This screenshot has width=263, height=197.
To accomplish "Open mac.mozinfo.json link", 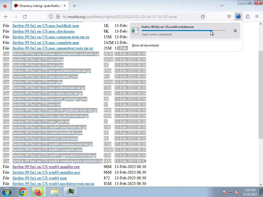I will pyautogui.click(x=45, y=76).
